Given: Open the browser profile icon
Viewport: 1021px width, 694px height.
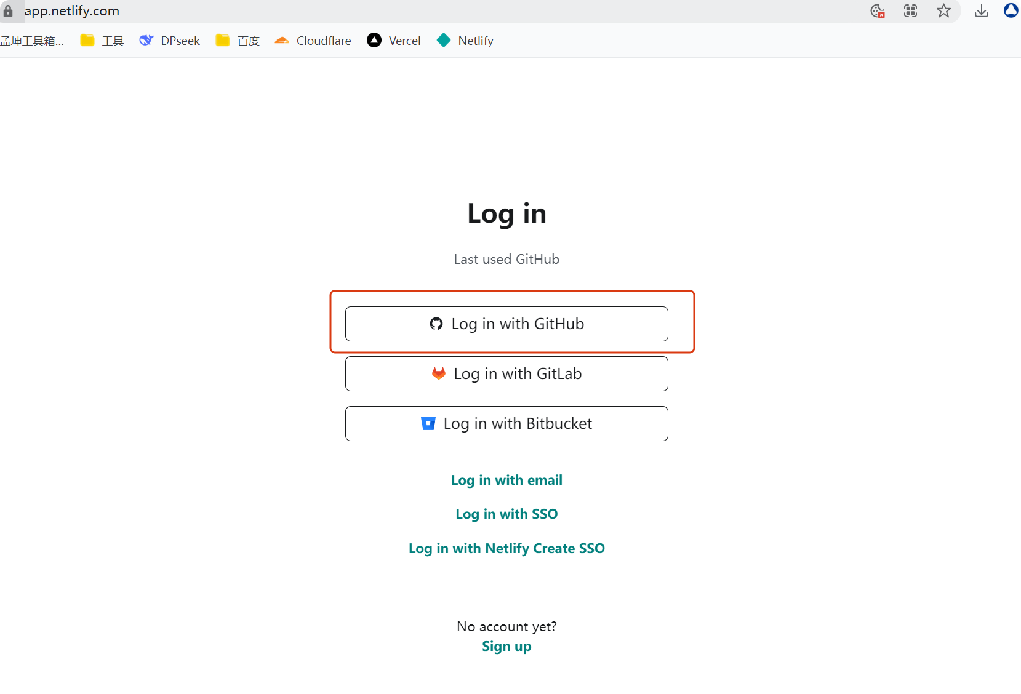Looking at the screenshot, I should point(1012,10).
